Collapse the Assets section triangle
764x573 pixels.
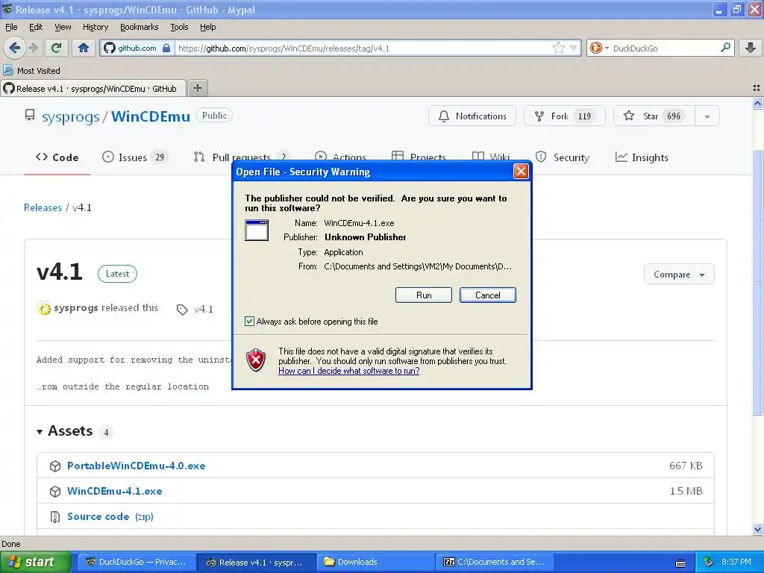[x=40, y=432]
